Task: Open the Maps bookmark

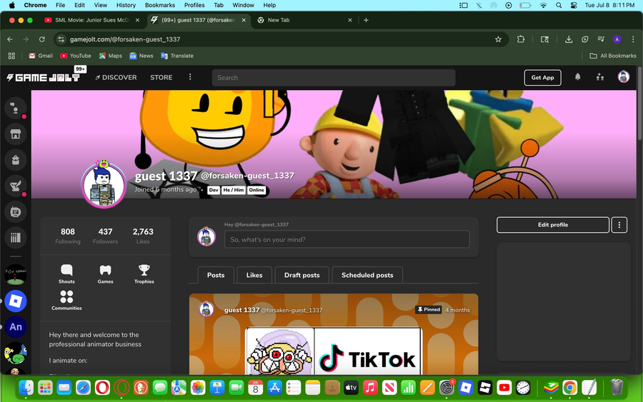Action: click(x=110, y=56)
